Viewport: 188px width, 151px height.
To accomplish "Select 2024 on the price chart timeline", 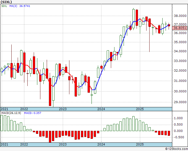I will coord(101,109).
